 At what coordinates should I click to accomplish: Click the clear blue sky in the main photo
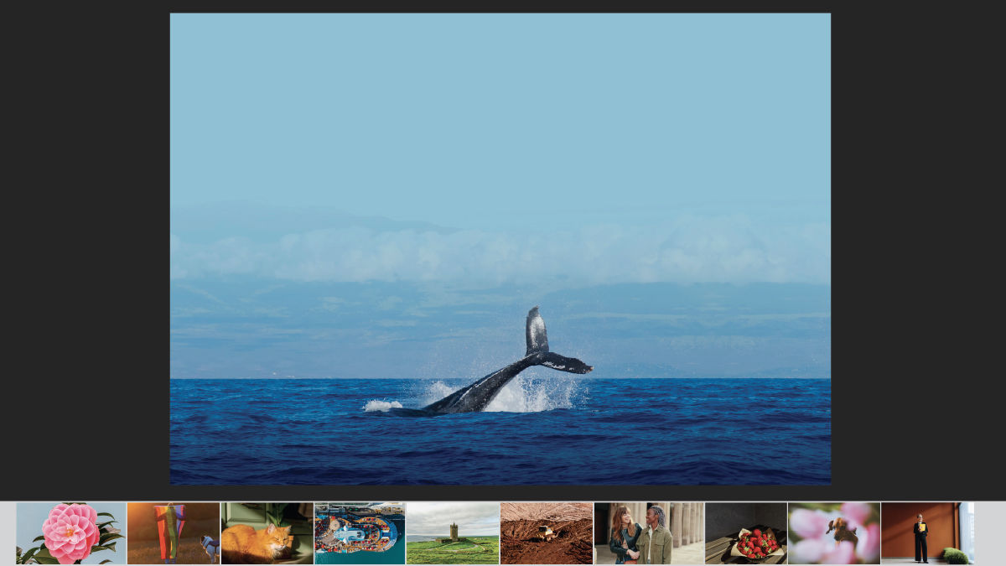pyautogui.click(x=500, y=109)
